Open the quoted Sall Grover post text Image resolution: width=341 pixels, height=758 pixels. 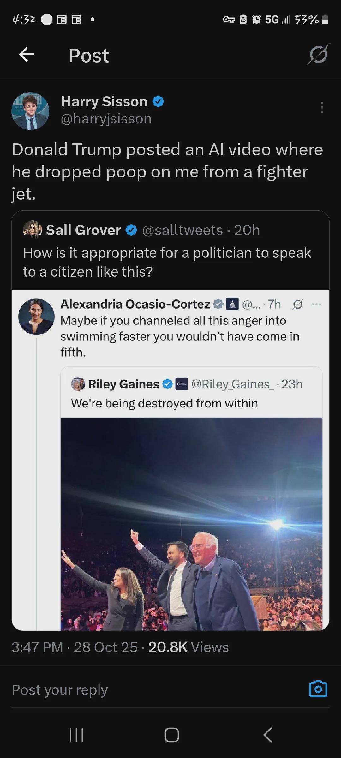(167, 262)
